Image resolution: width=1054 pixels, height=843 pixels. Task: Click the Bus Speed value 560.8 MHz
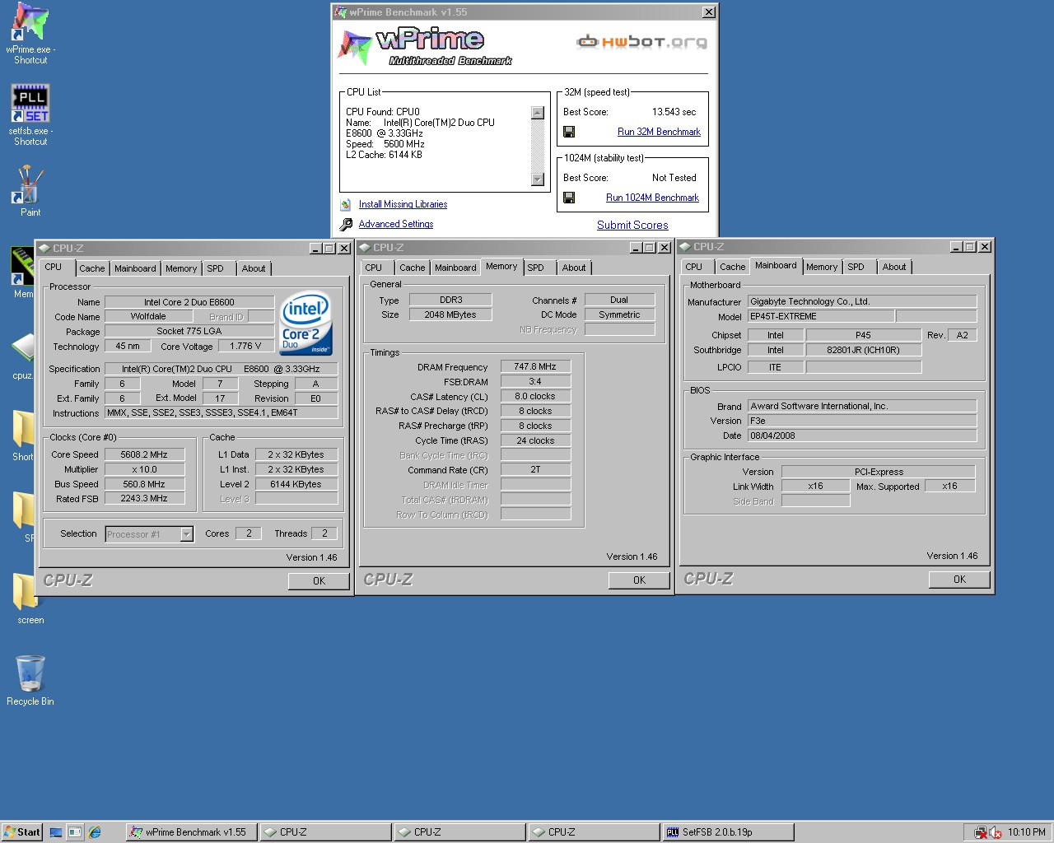[x=144, y=484]
